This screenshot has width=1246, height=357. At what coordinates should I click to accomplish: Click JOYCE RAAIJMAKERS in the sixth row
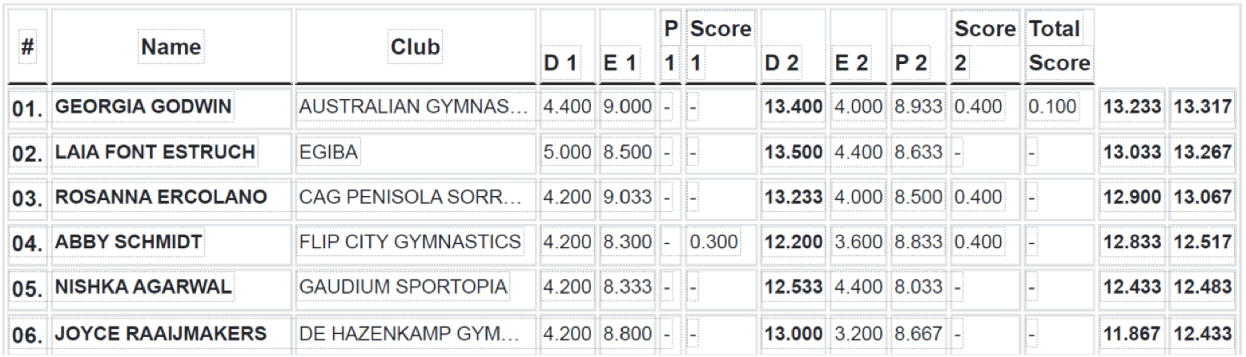pos(160,329)
